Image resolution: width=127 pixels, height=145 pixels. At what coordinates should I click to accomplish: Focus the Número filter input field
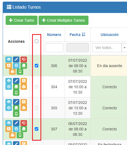[54, 48]
